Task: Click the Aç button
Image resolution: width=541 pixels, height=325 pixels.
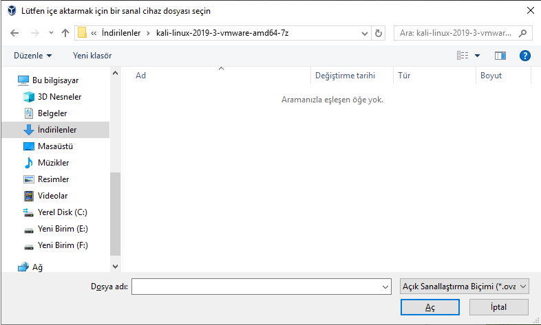Action: [430, 307]
